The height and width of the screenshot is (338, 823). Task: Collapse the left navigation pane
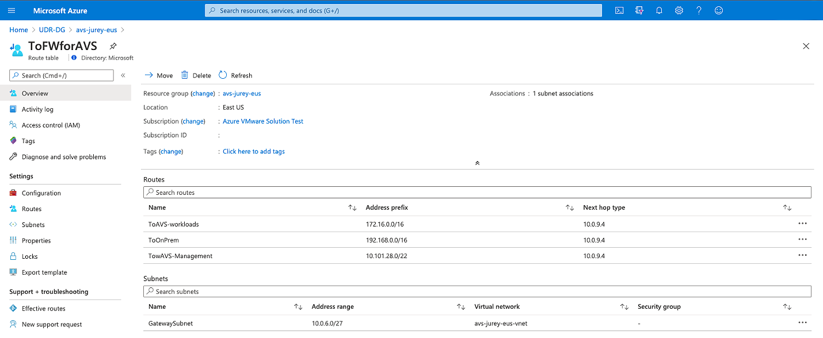pos(123,75)
